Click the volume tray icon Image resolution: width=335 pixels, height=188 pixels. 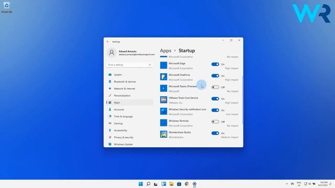[309, 184]
